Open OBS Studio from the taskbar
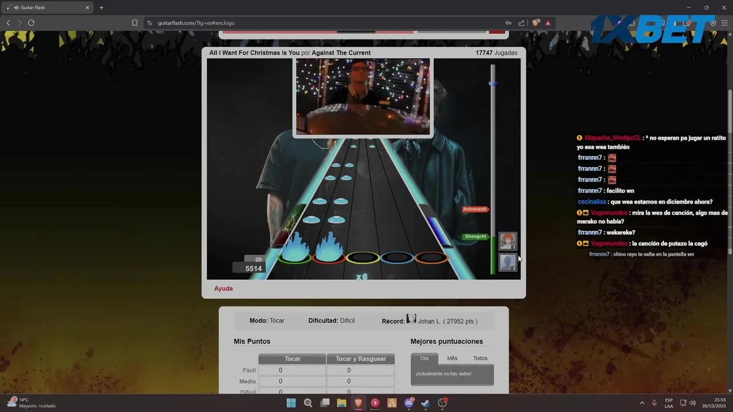This screenshot has height=412, width=733. point(443,403)
